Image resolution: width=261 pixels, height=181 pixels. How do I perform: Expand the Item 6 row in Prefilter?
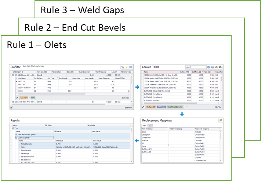point(13,102)
